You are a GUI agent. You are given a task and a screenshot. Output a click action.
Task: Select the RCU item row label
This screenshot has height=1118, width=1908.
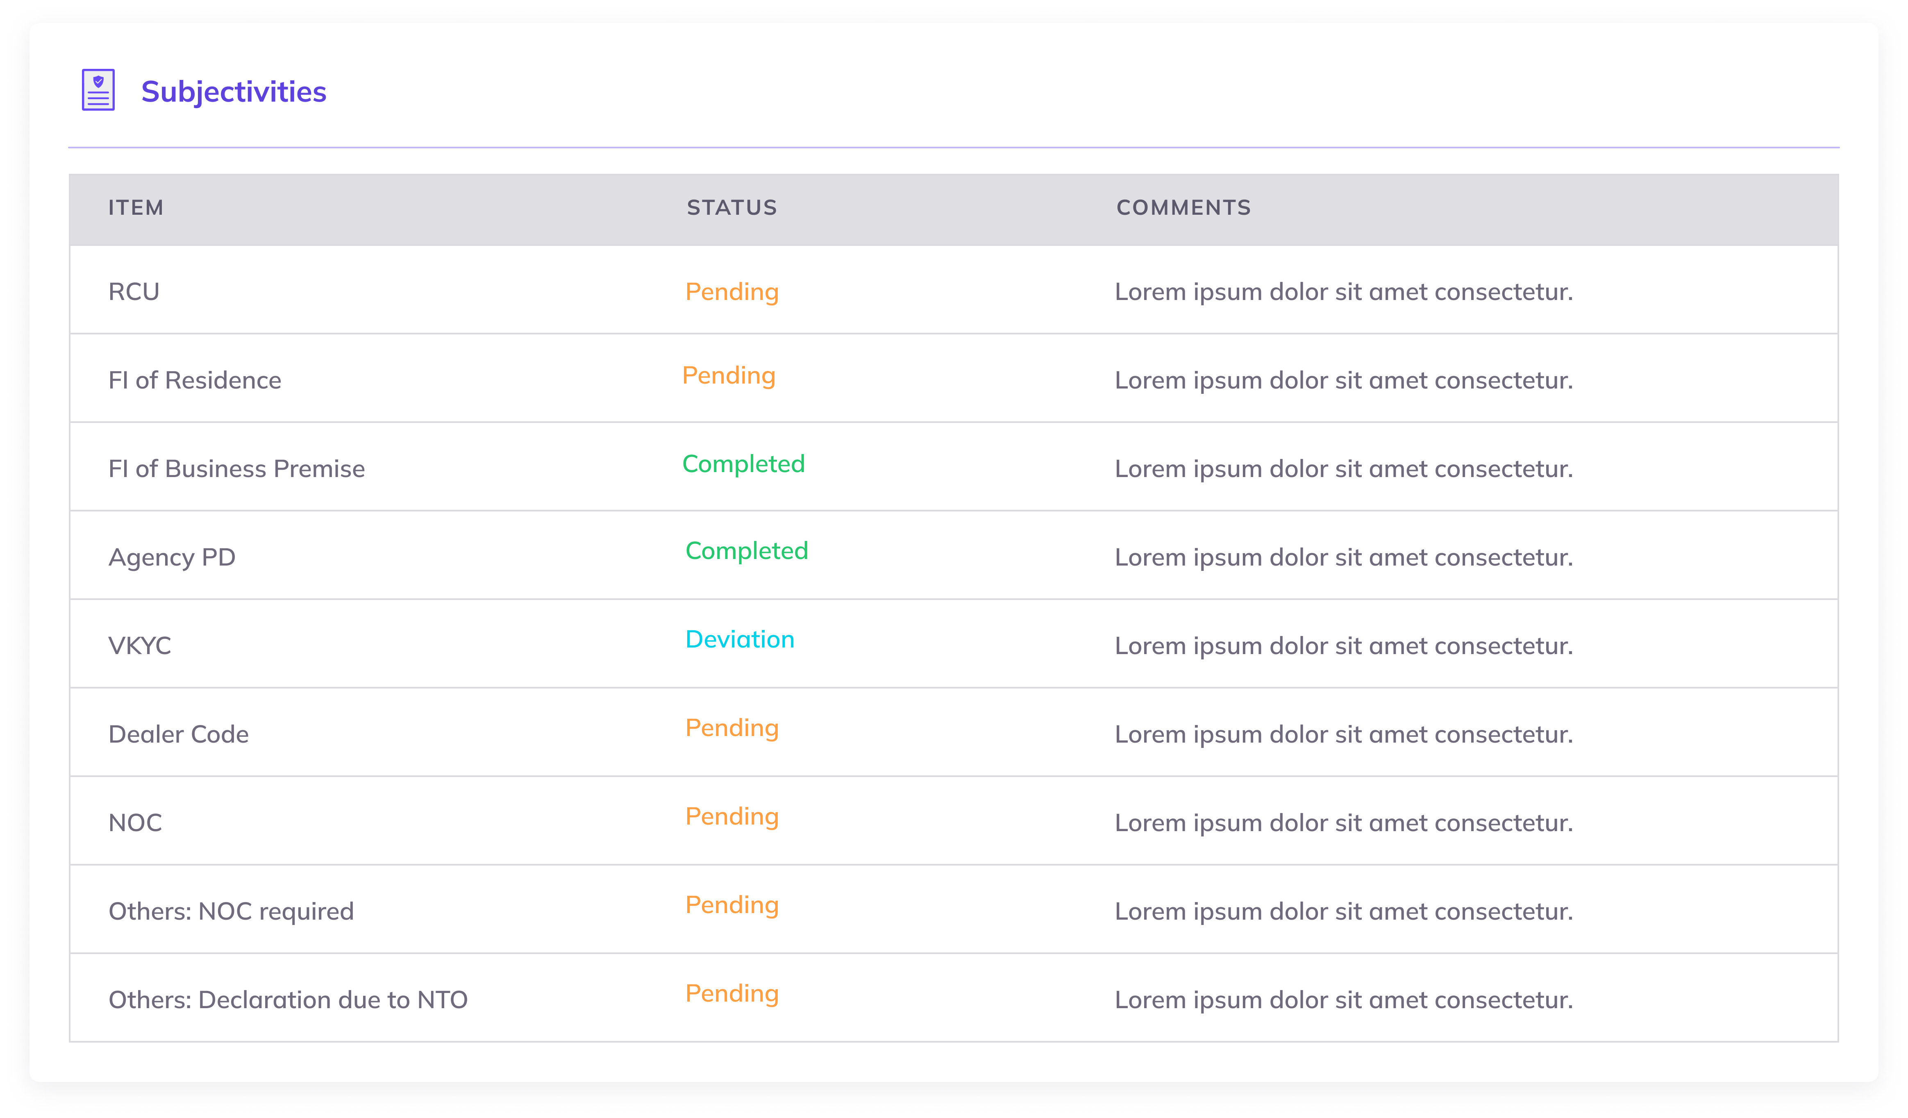tap(134, 292)
